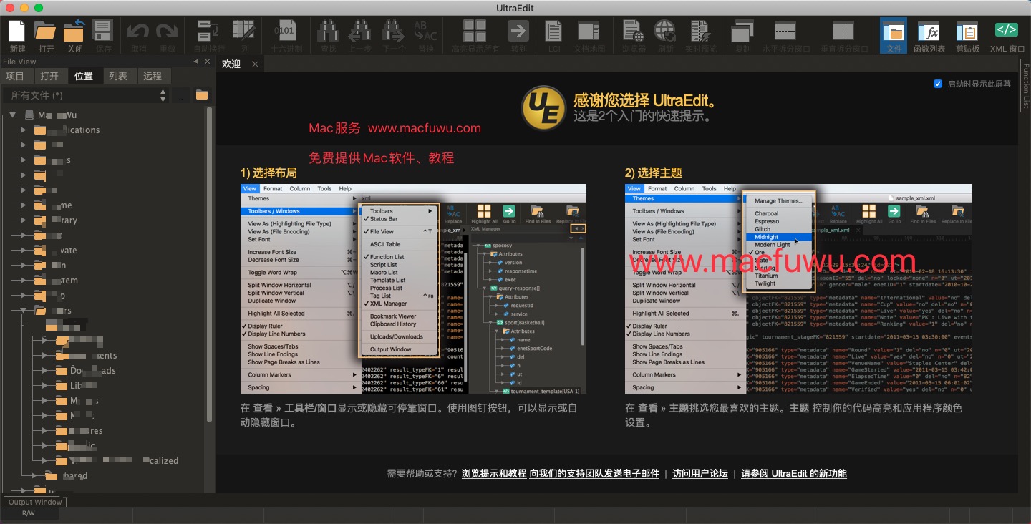Toggle 实时预览 live preview icon
Image resolution: width=1031 pixels, height=524 pixels.
pos(700,36)
